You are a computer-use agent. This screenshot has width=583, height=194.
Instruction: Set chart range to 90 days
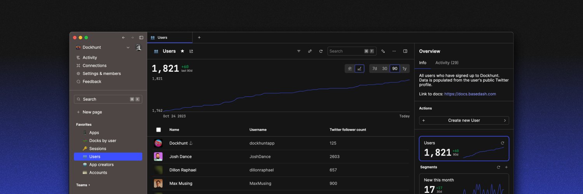click(x=395, y=69)
